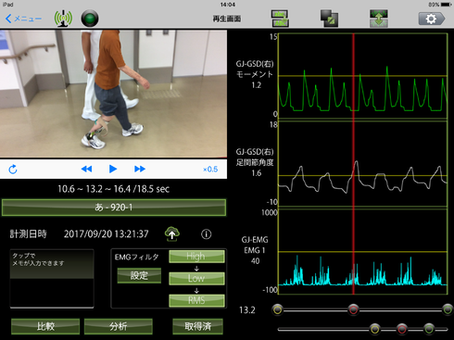Open the 分析 analysis button
Viewport: 454px width, 340px height.
pyautogui.click(x=118, y=326)
